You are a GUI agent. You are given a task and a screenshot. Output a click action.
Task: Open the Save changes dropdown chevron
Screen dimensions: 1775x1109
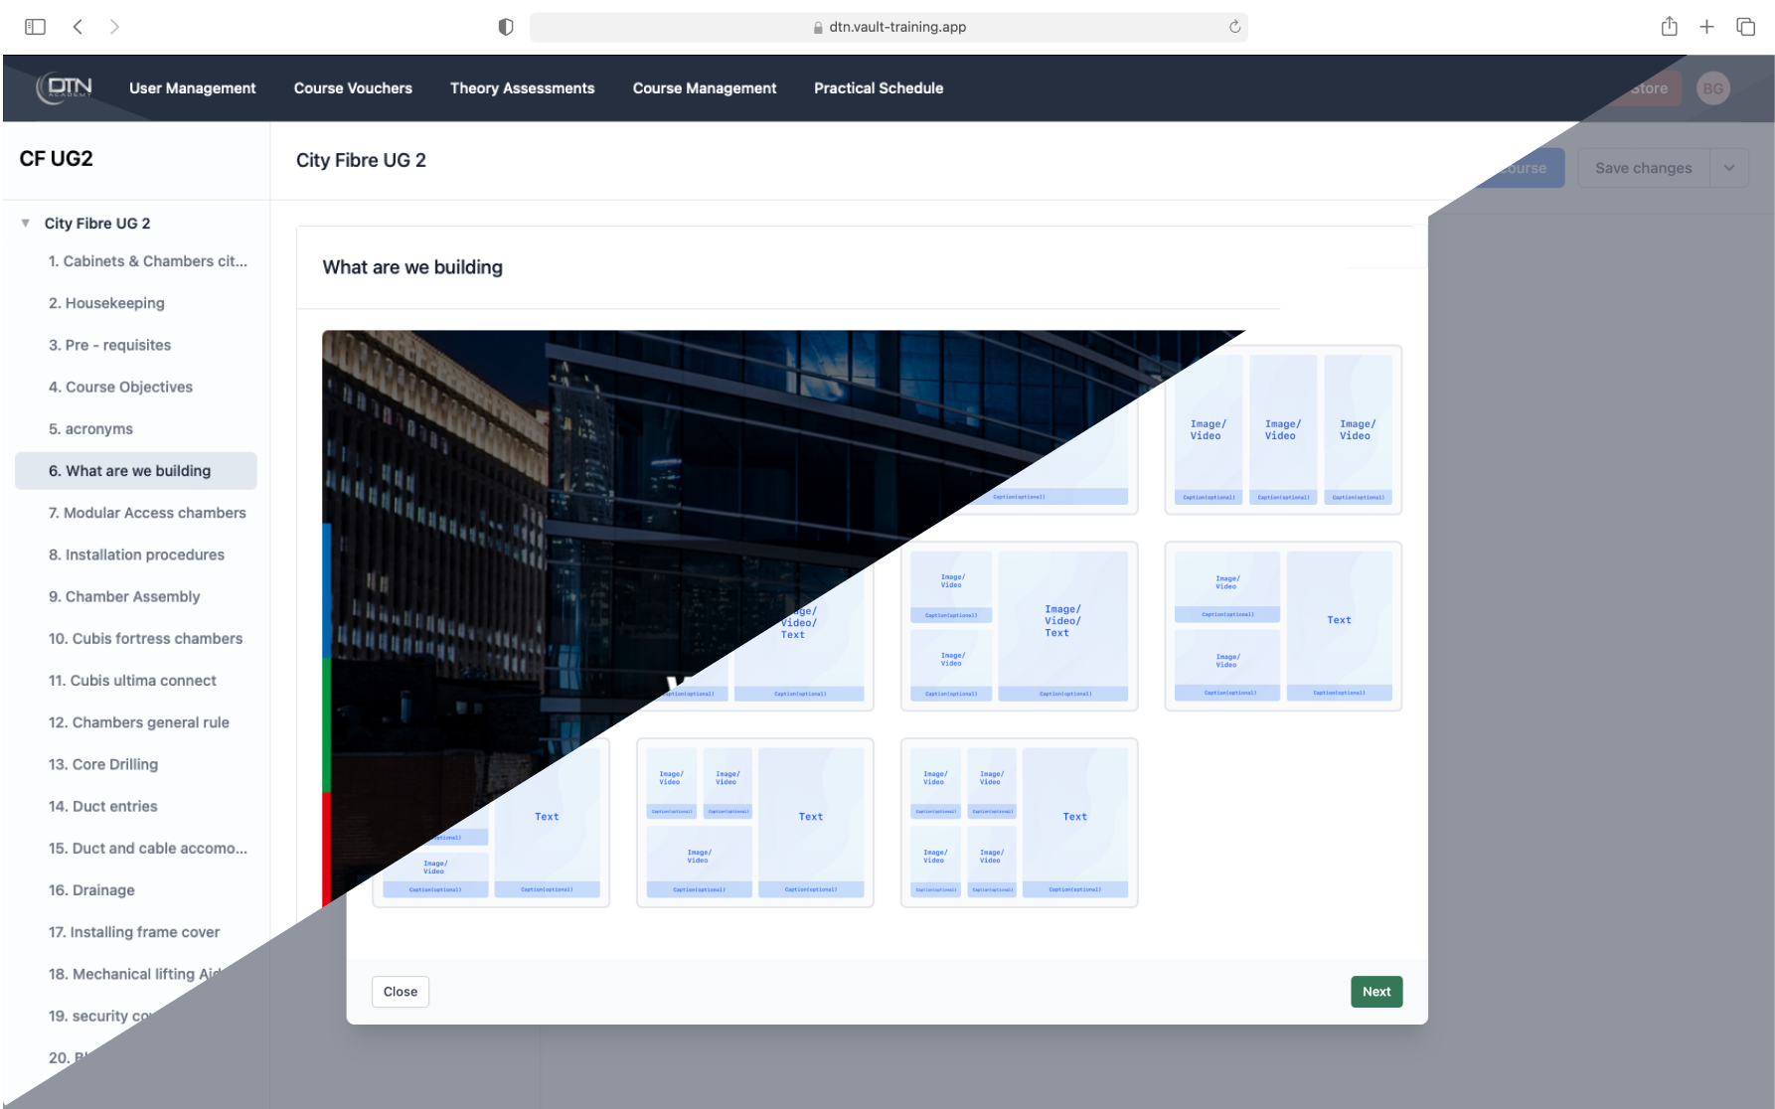1729,167
